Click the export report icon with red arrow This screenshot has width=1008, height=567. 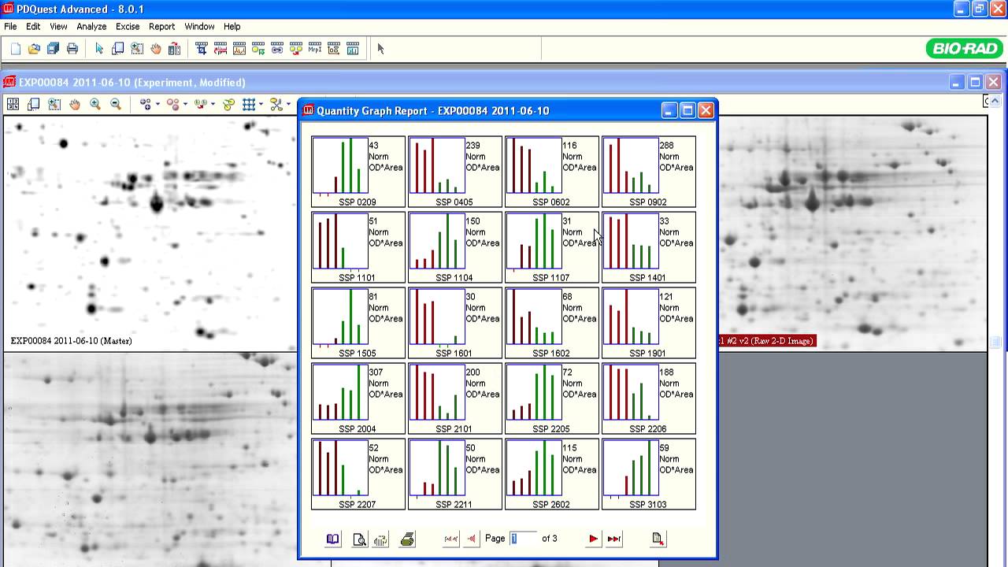658,539
